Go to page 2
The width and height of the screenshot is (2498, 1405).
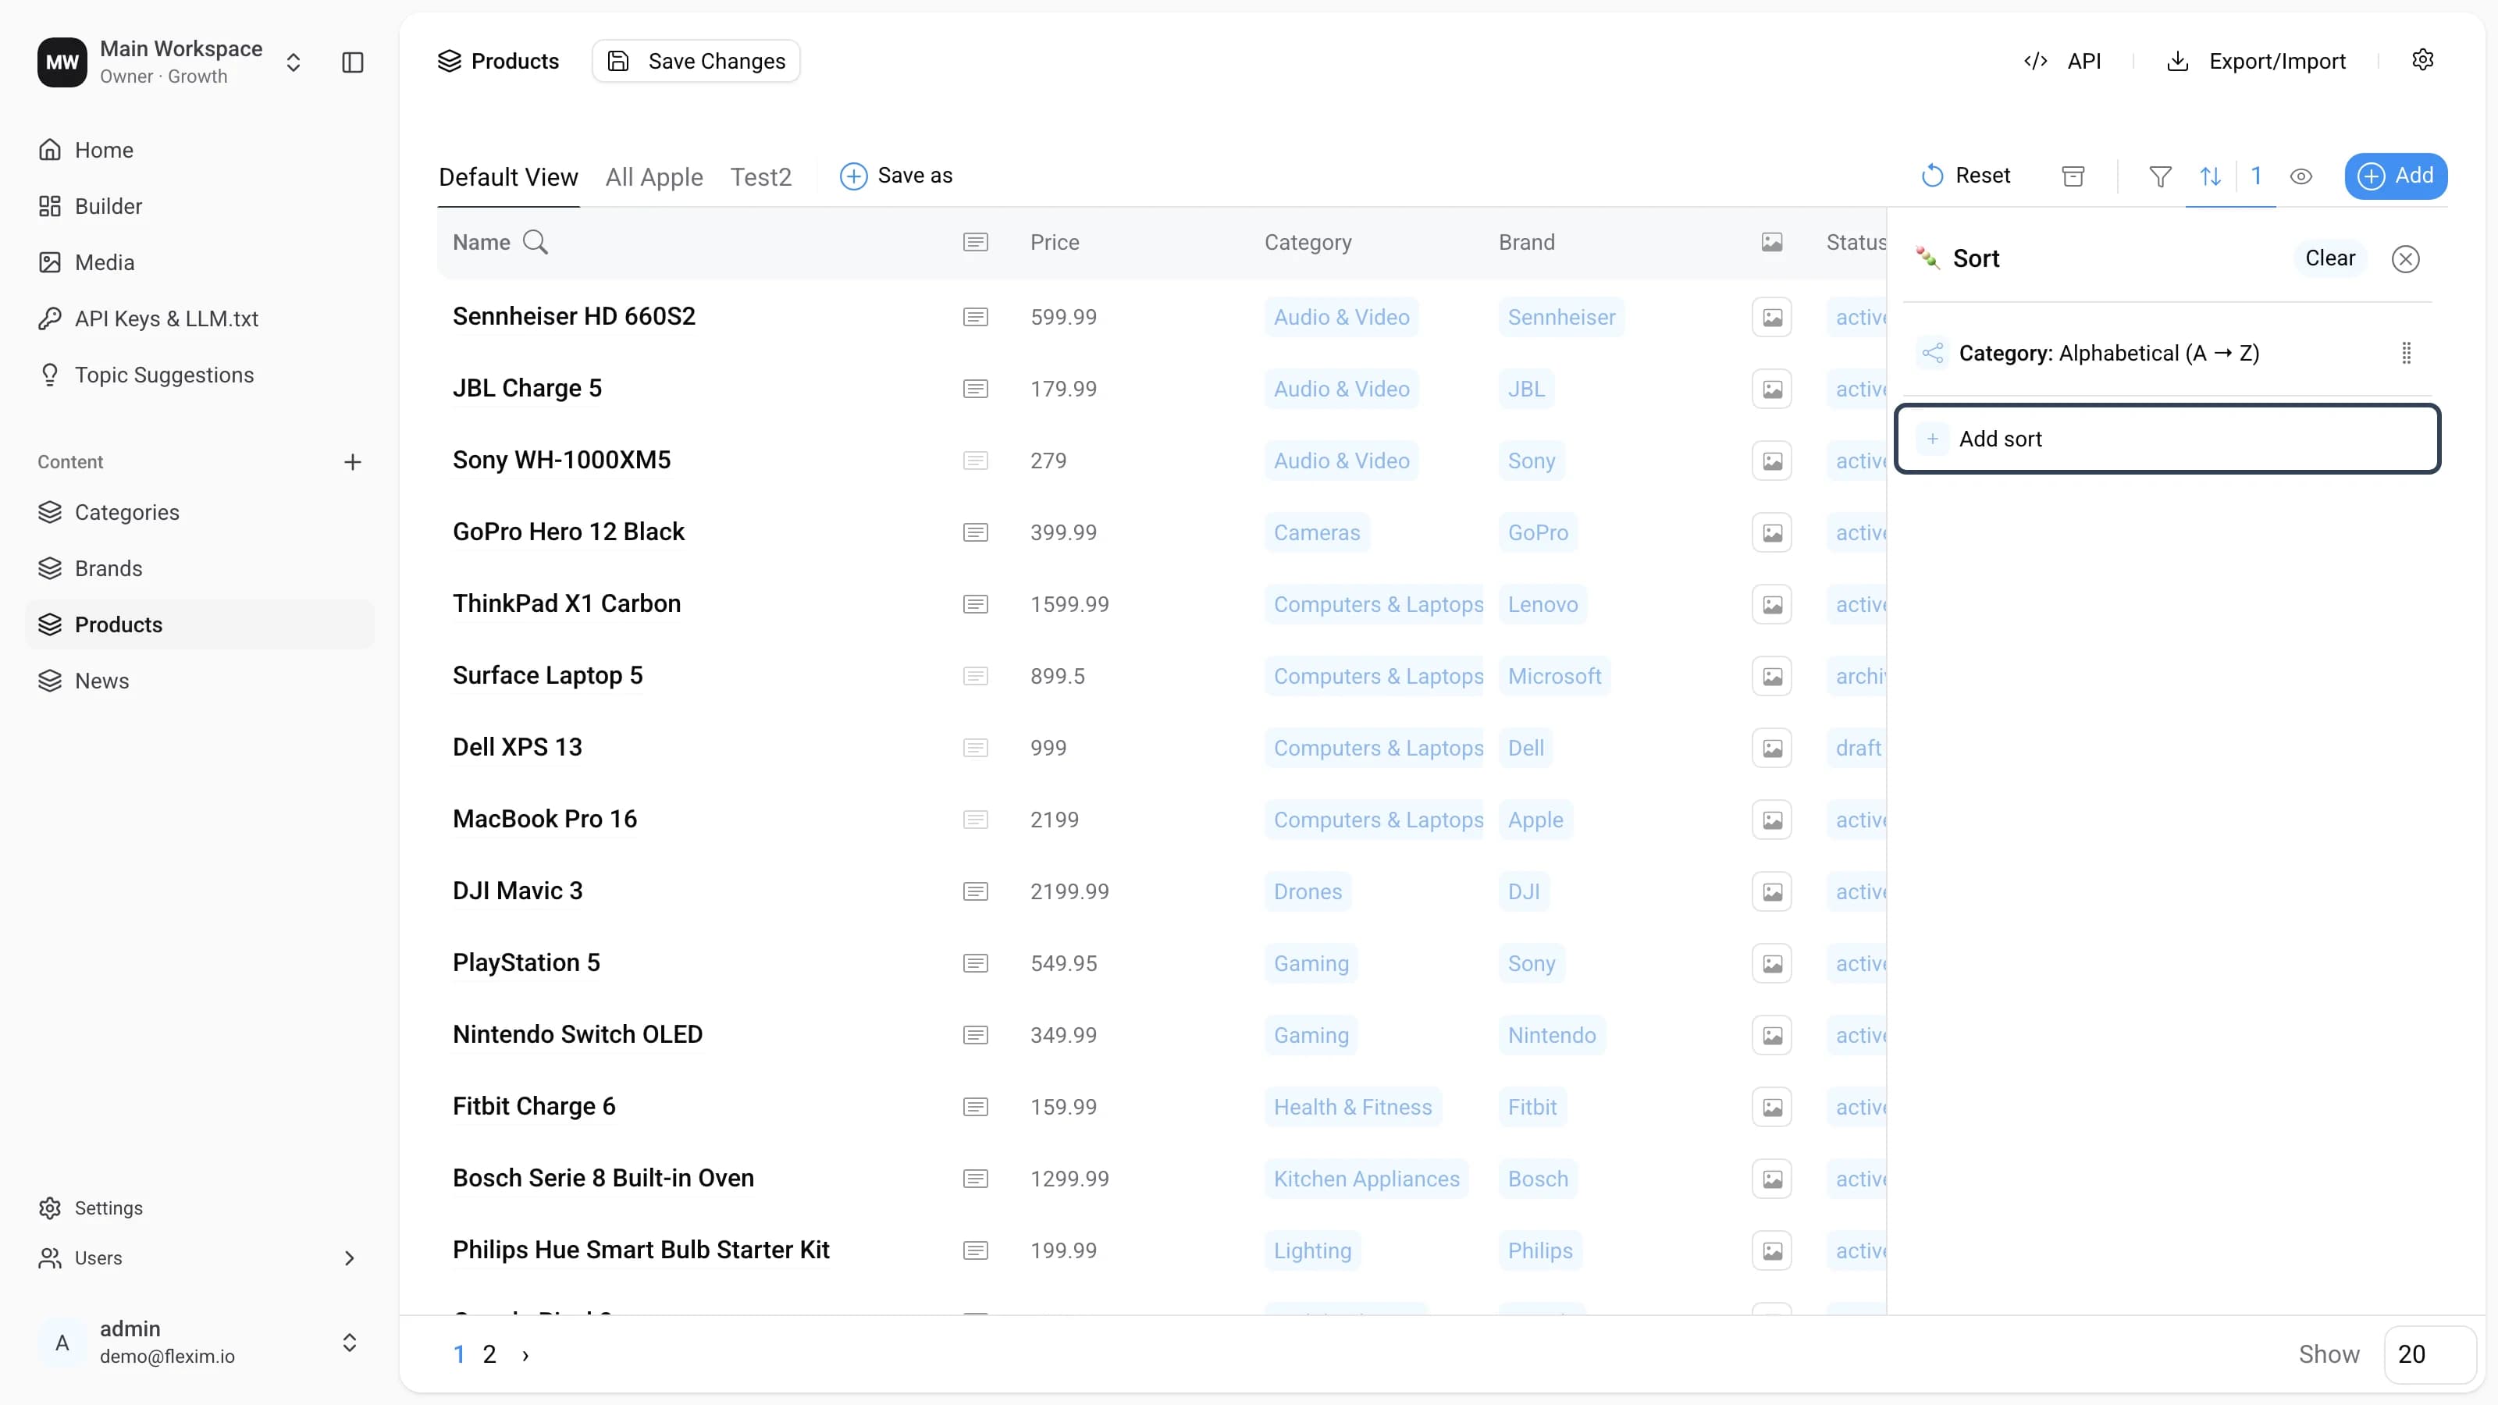[489, 1354]
